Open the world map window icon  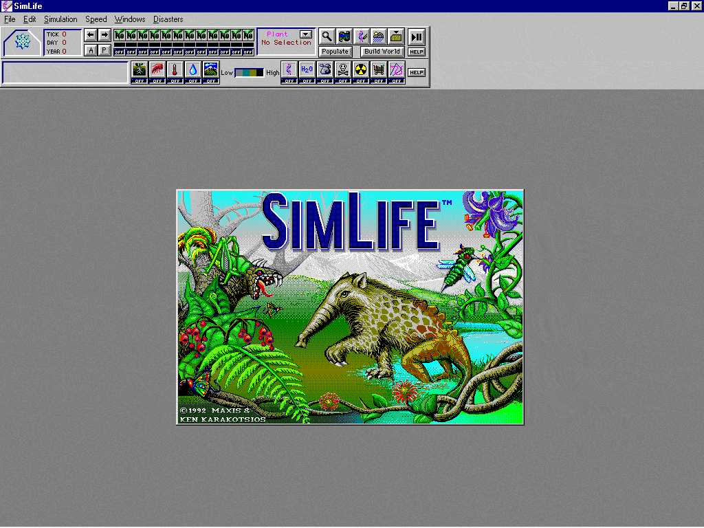pos(344,36)
